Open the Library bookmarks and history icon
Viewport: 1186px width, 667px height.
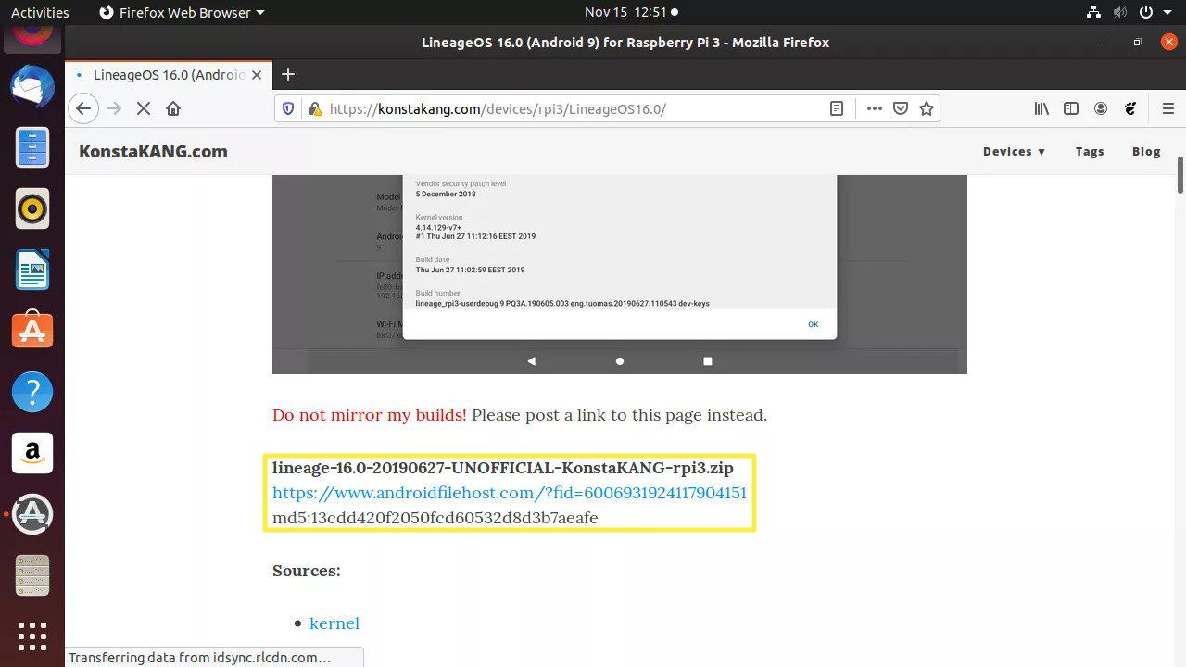pyautogui.click(x=1041, y=108)
